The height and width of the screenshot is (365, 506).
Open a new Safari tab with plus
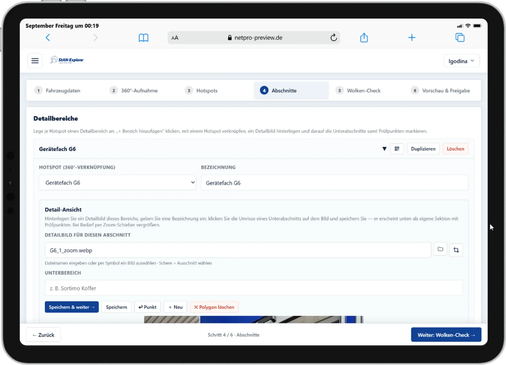pos(412,38)
